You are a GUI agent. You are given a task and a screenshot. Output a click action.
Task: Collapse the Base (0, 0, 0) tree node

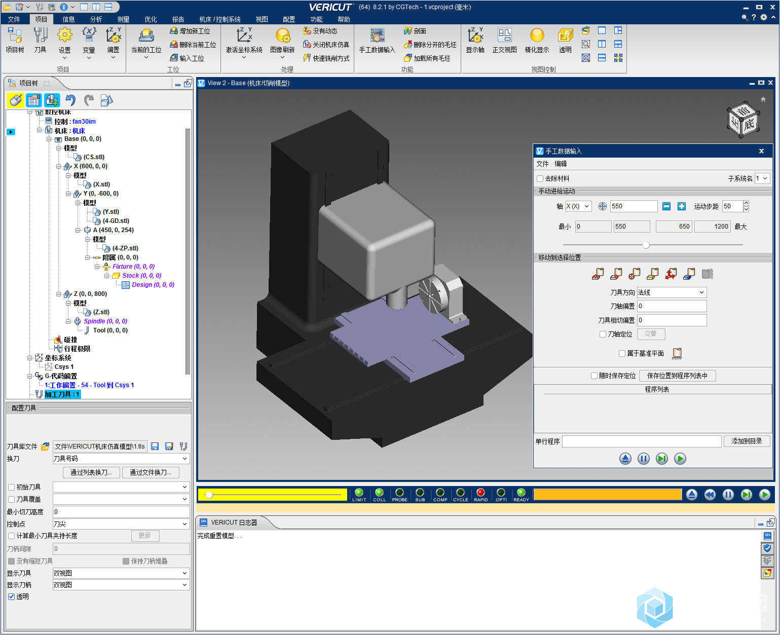click(x=49, y=139)
